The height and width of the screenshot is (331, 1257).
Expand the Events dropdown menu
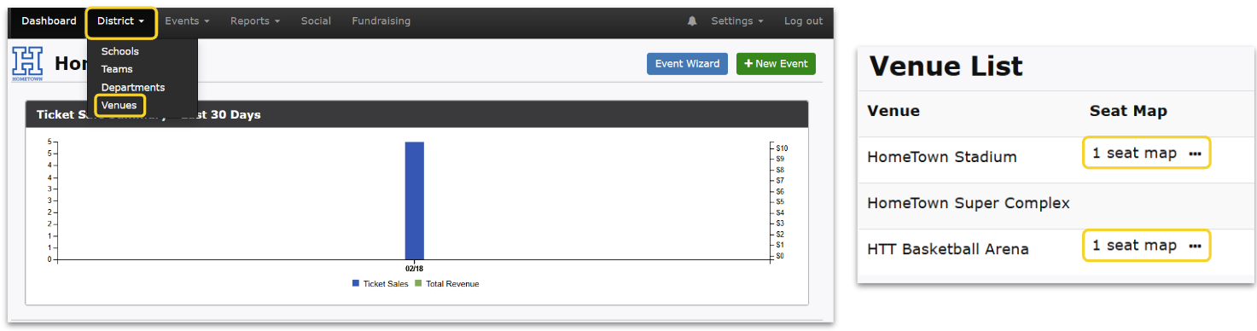tap(187, 21)
